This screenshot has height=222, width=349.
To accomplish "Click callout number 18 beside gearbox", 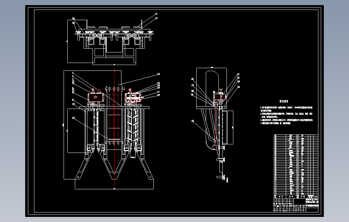I will pyautogui.click(x=159, y=95).
